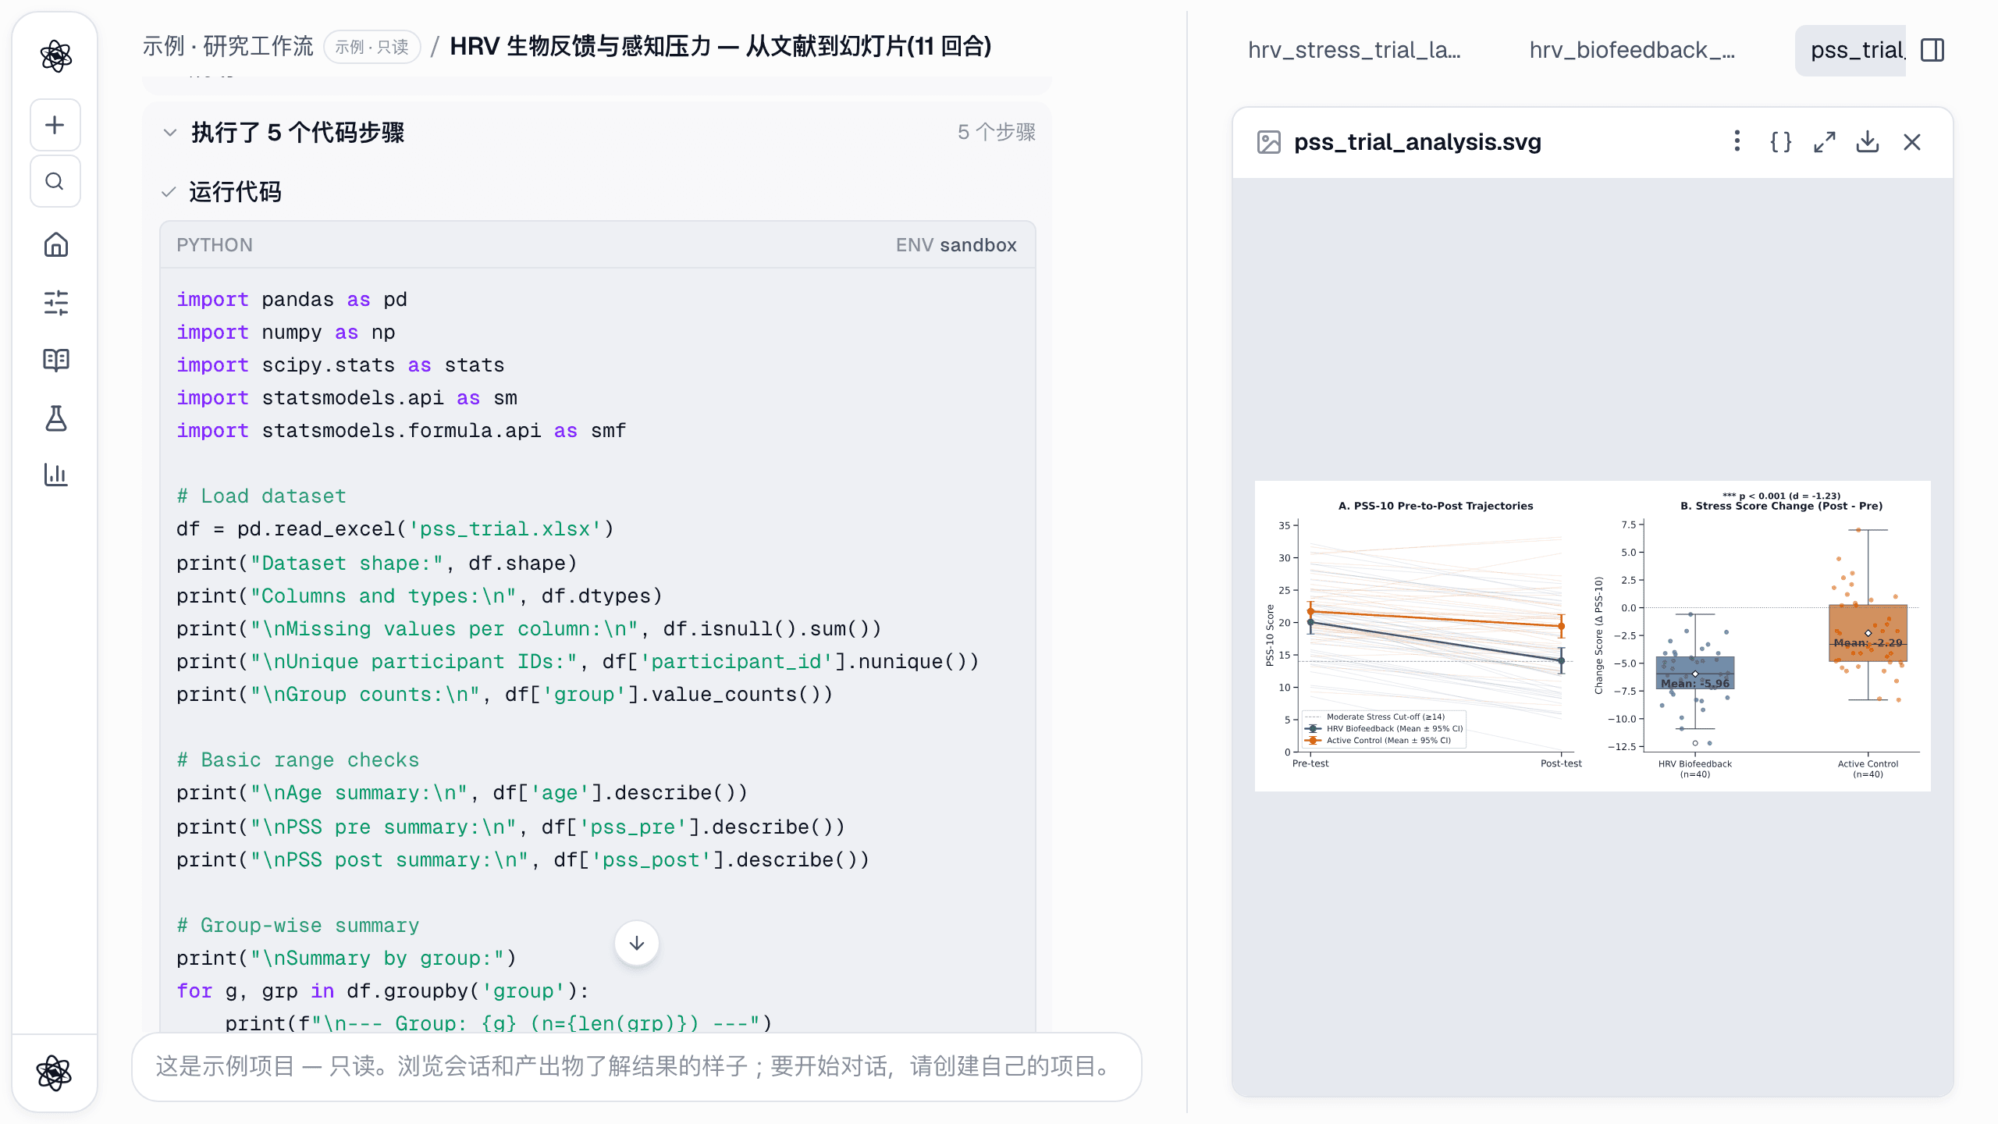Image resolution: width=1998 pixels, height=1124 pixels.
Task: Toggle the side panel layout icon
Action: pyautogui.click(x=1932, y=50)
